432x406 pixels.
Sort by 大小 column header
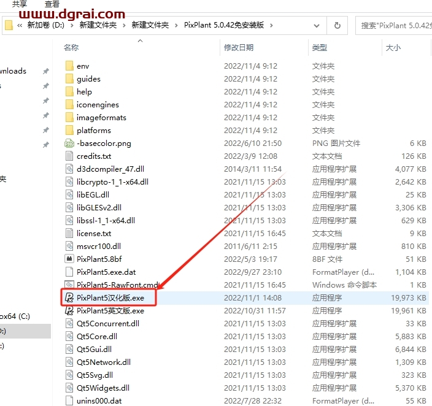coord(393,48)
